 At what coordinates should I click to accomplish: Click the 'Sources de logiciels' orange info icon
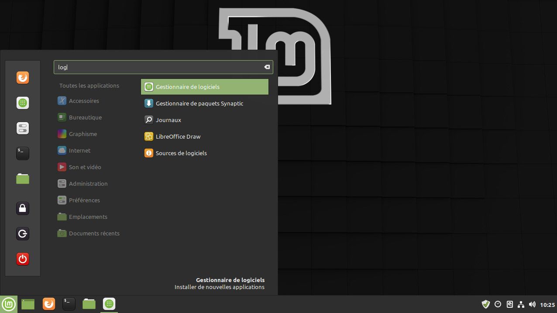click(149, 153)
